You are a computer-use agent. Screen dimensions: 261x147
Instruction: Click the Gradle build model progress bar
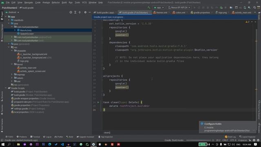[x=199, y=140]
